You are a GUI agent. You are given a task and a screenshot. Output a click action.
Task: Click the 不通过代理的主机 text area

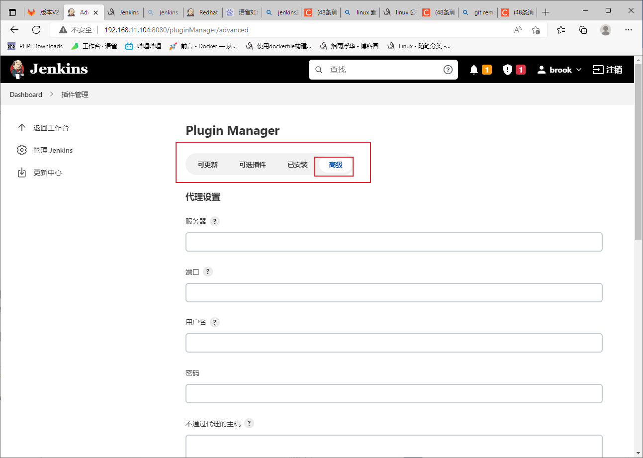tap(394, 446)
